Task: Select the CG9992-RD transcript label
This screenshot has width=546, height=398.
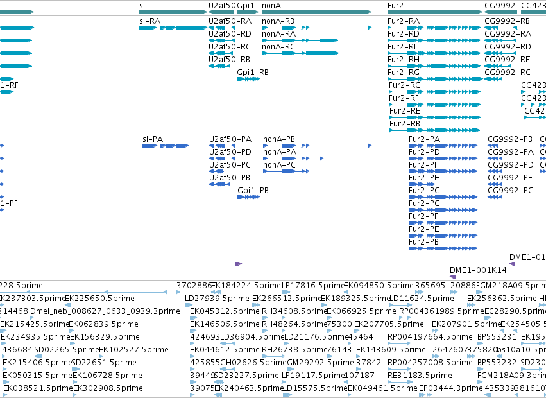Action: click(x=508, y=47)
